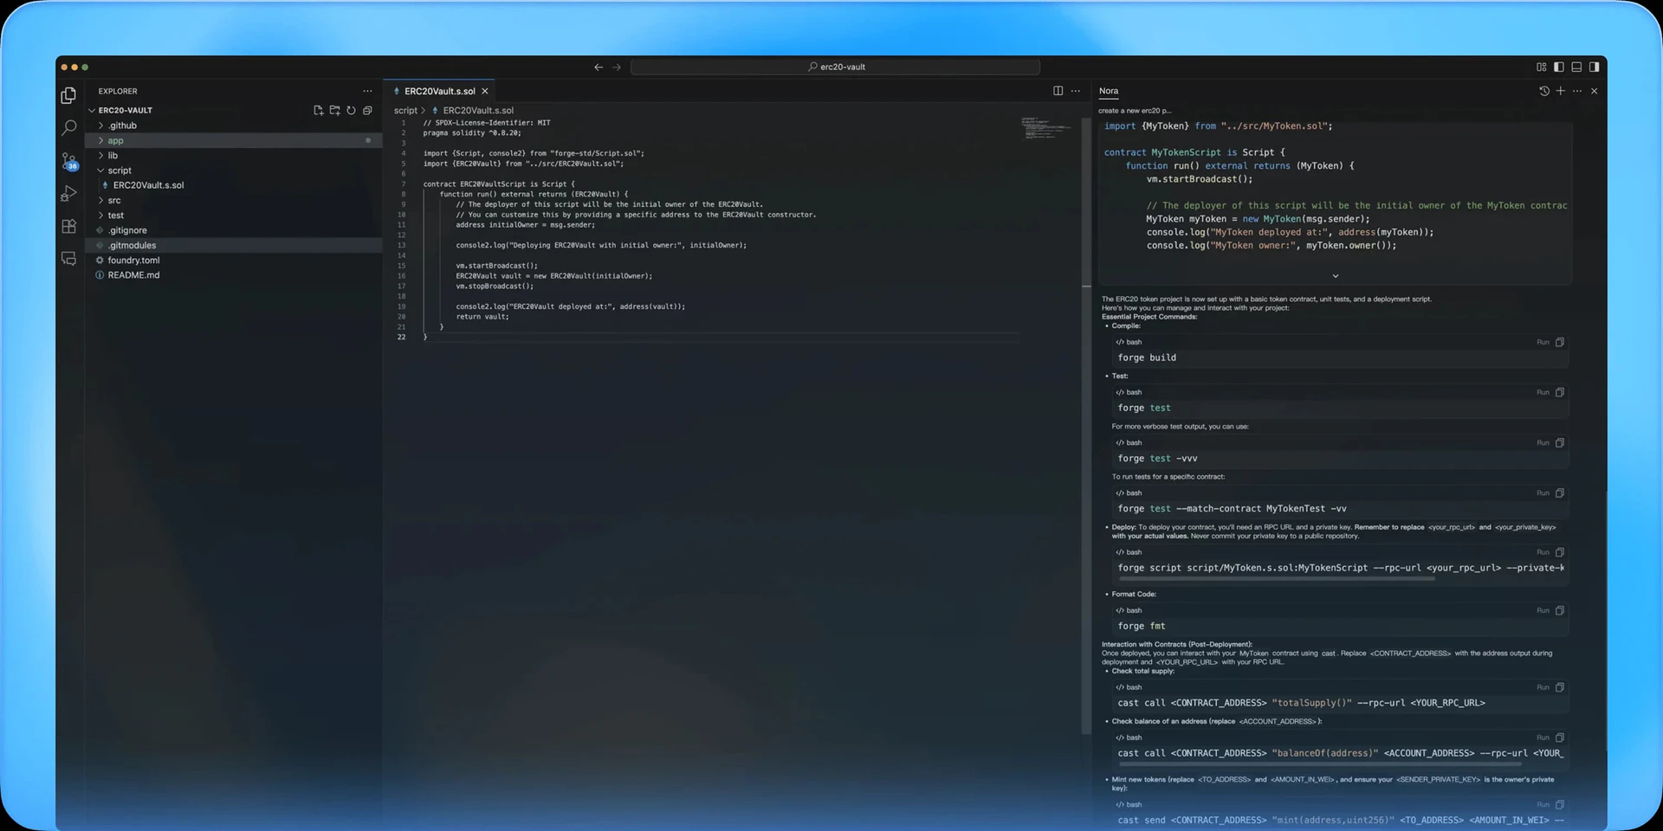Expand the collapsed code block chevron in Nora
The image size is (1663, 831).
click(x=1335, y=276)
